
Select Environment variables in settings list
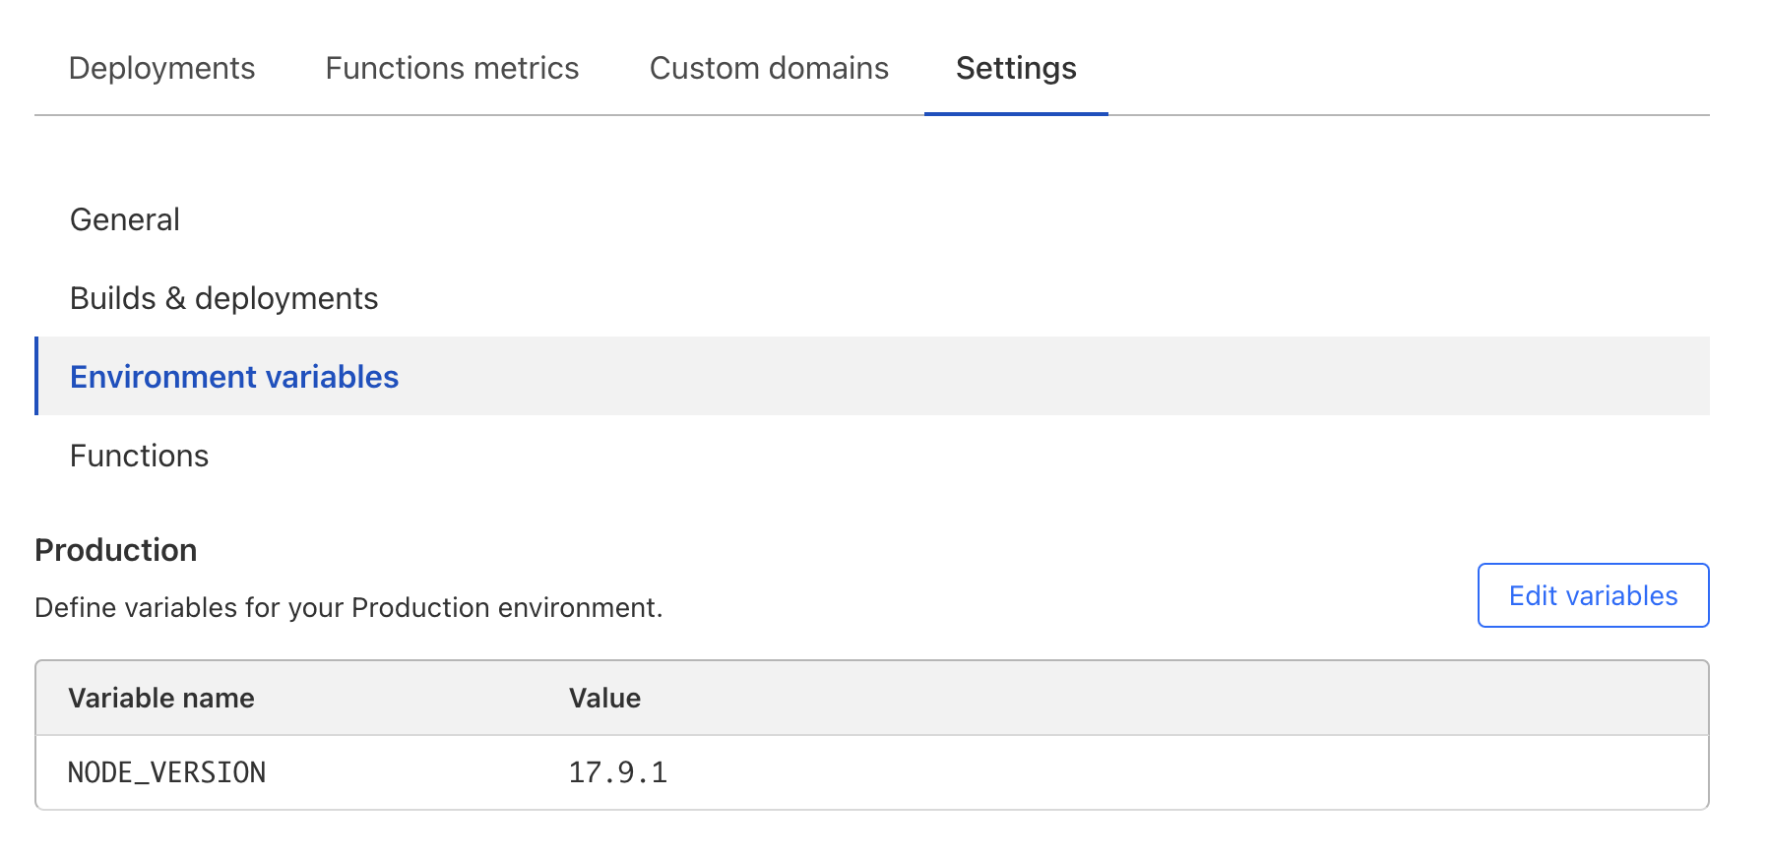pos(234,377)
